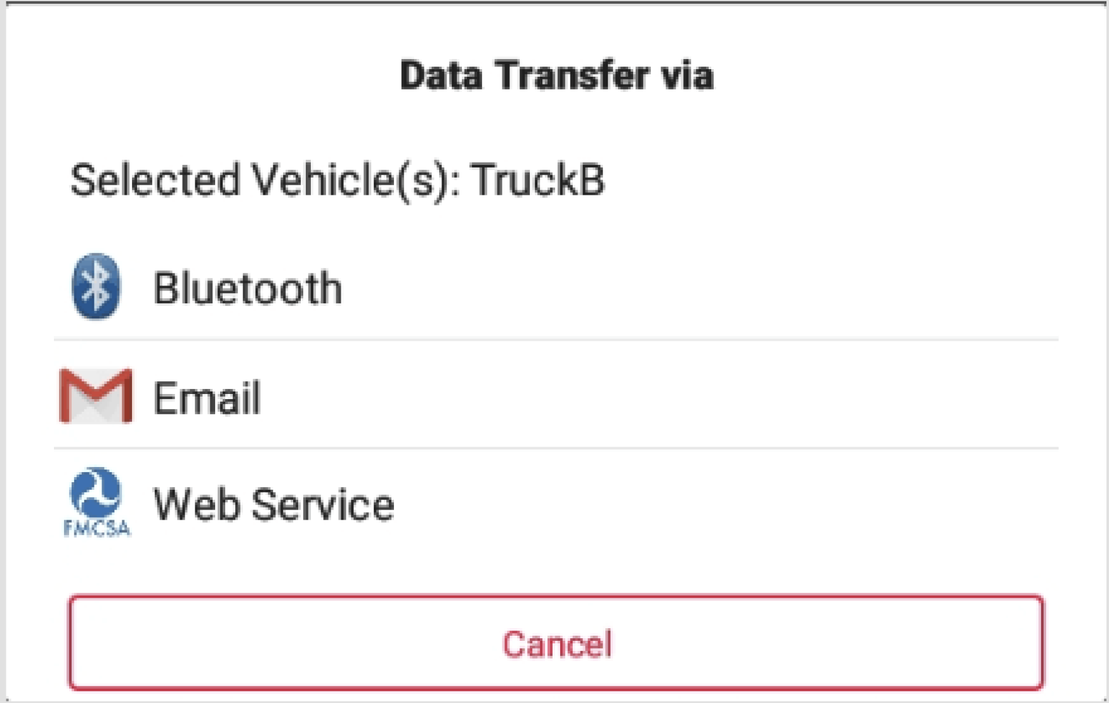1109x703 pixels.
Task: Click the TruckB vehicle name
Action: pos(539,180)
